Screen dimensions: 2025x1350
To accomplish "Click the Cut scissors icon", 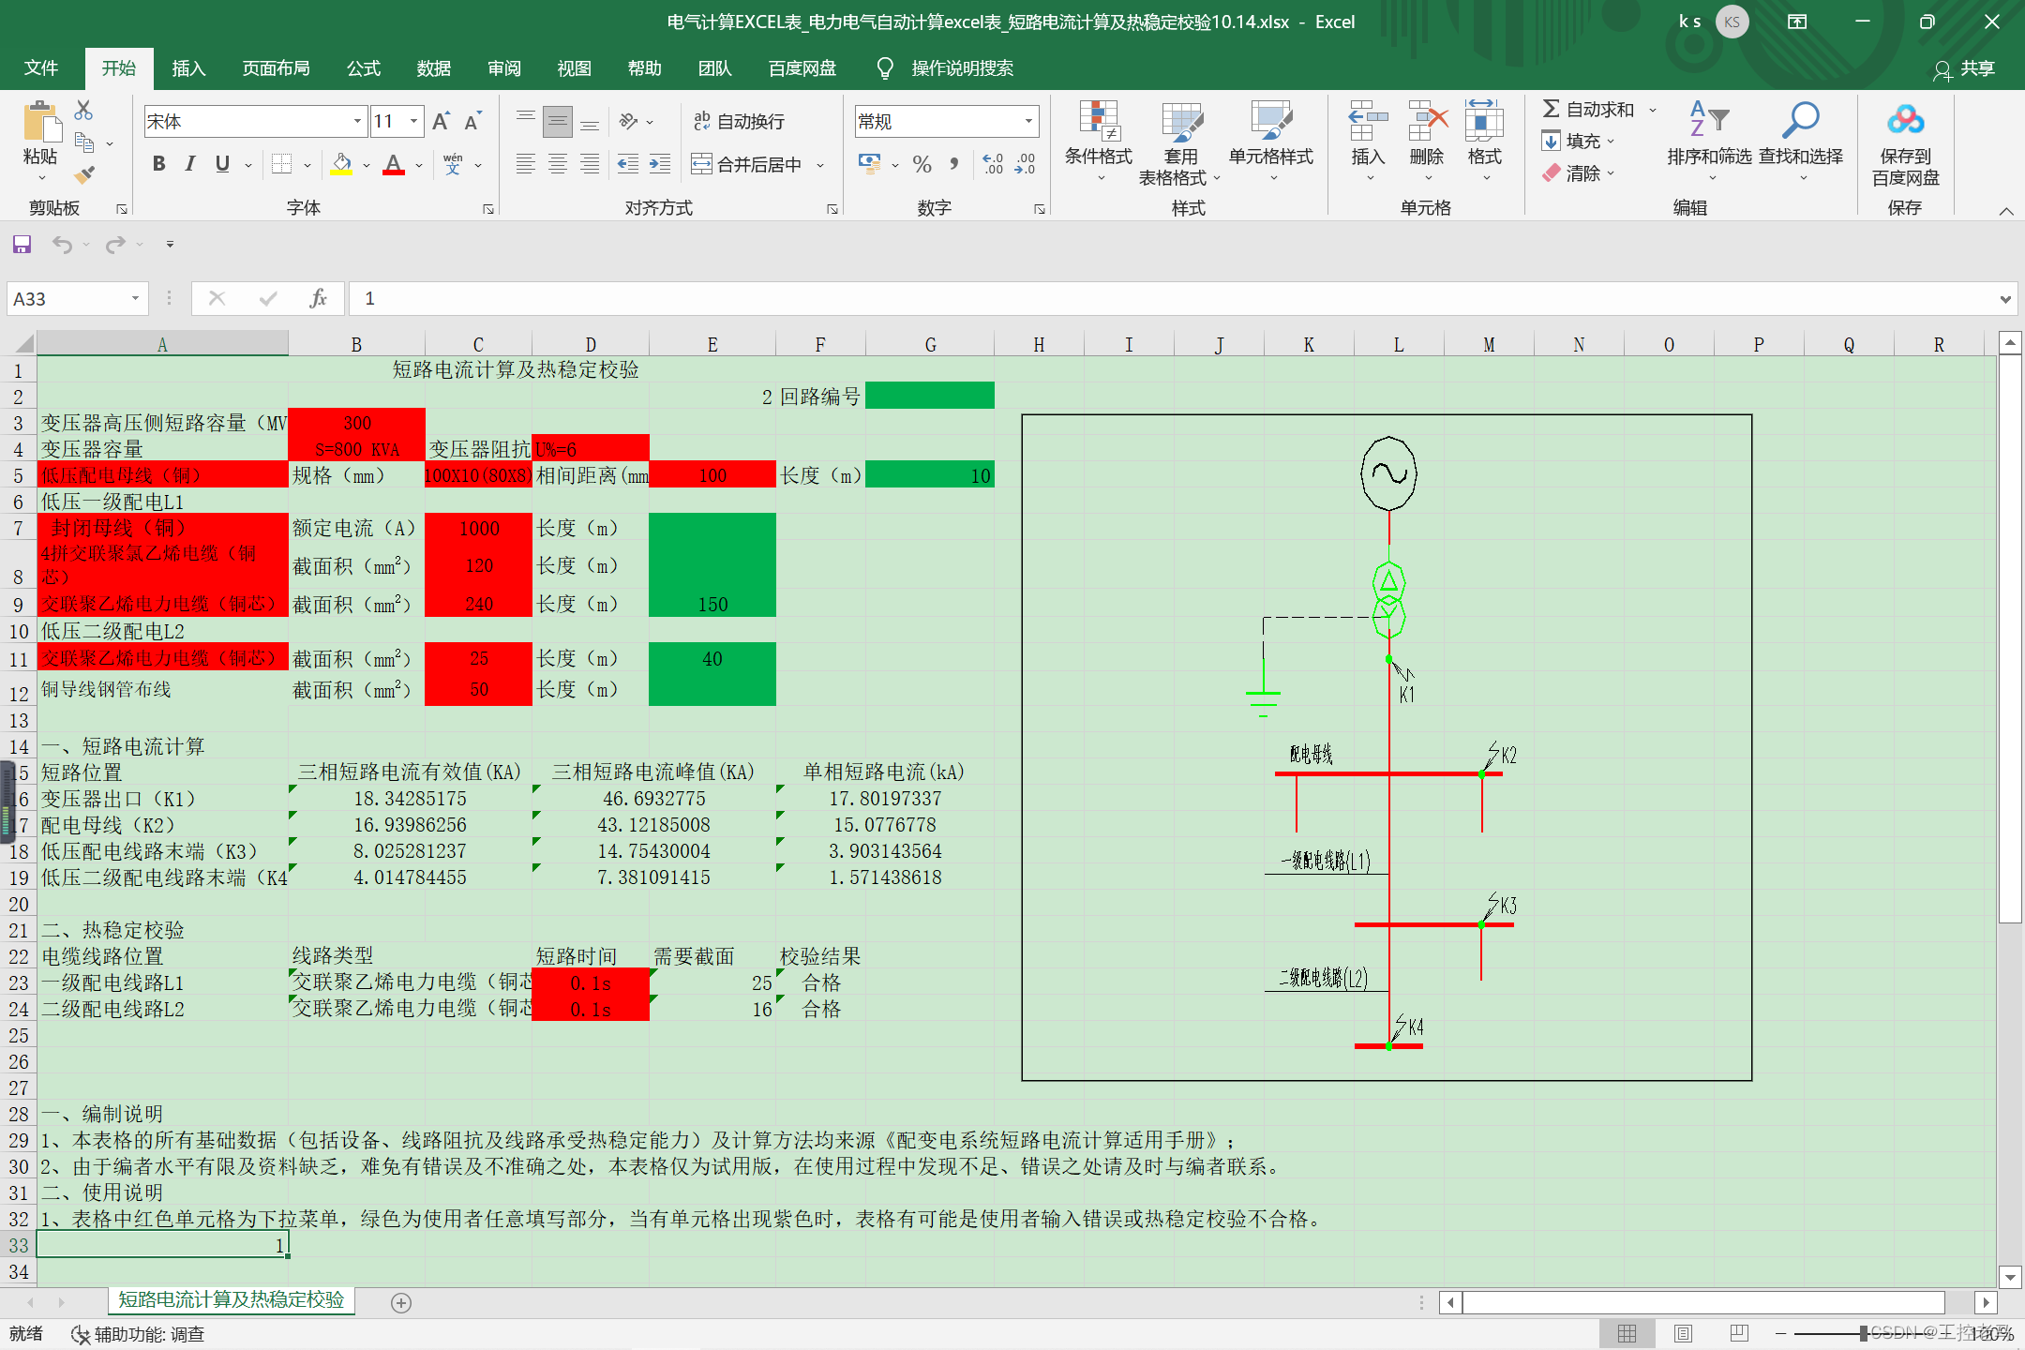I will point(83,111).
